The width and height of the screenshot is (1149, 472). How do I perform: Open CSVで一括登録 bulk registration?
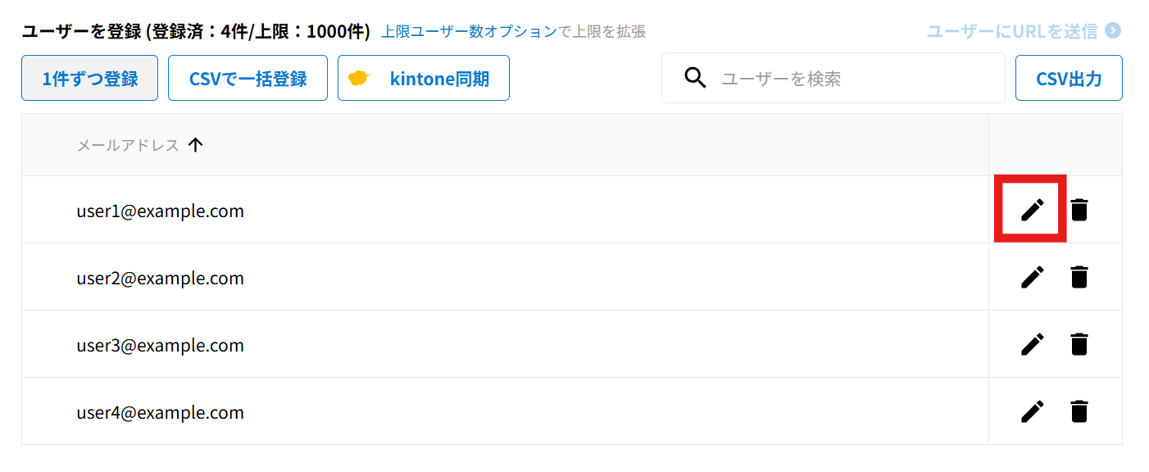[248, 79]
